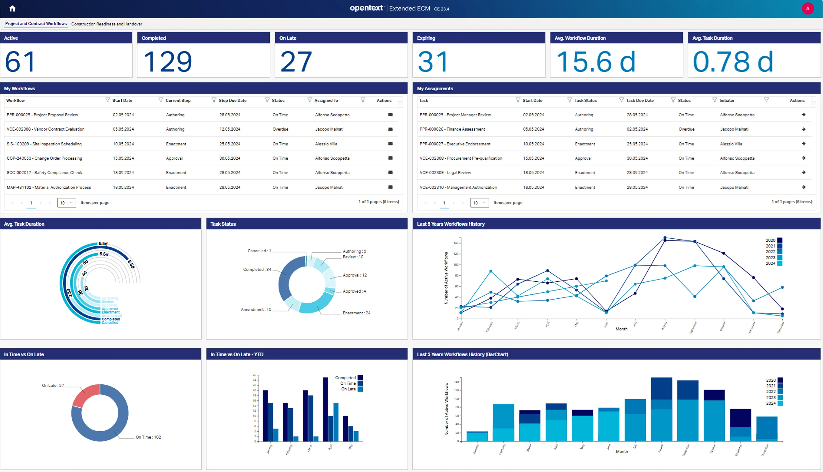Open Items per page dropdown in My Assignments
Image resolution: width=823 pixels, height=472 pixels.
(480, 203)
